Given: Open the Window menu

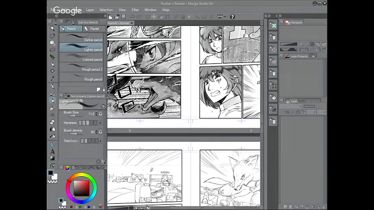Looking at the screenshot, I should [151, 10].
